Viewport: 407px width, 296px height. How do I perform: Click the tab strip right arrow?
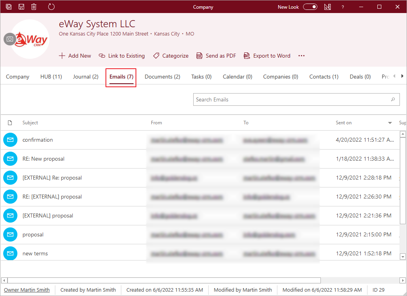pos(402,76)
